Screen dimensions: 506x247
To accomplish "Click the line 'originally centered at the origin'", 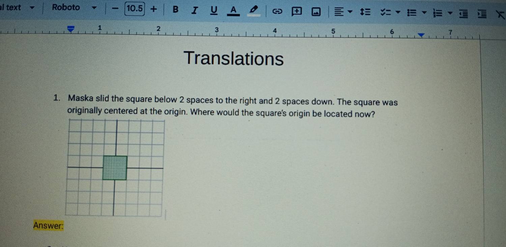I will (221, 113).
